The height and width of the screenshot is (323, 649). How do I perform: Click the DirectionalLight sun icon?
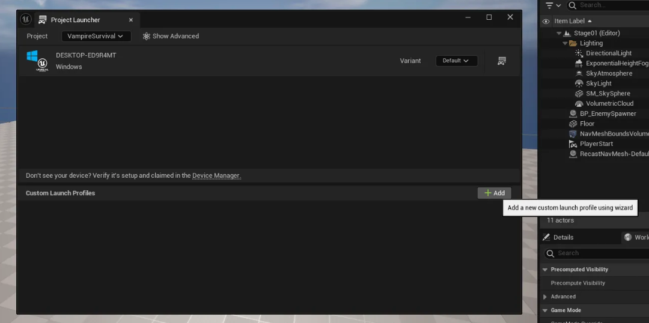579,53
